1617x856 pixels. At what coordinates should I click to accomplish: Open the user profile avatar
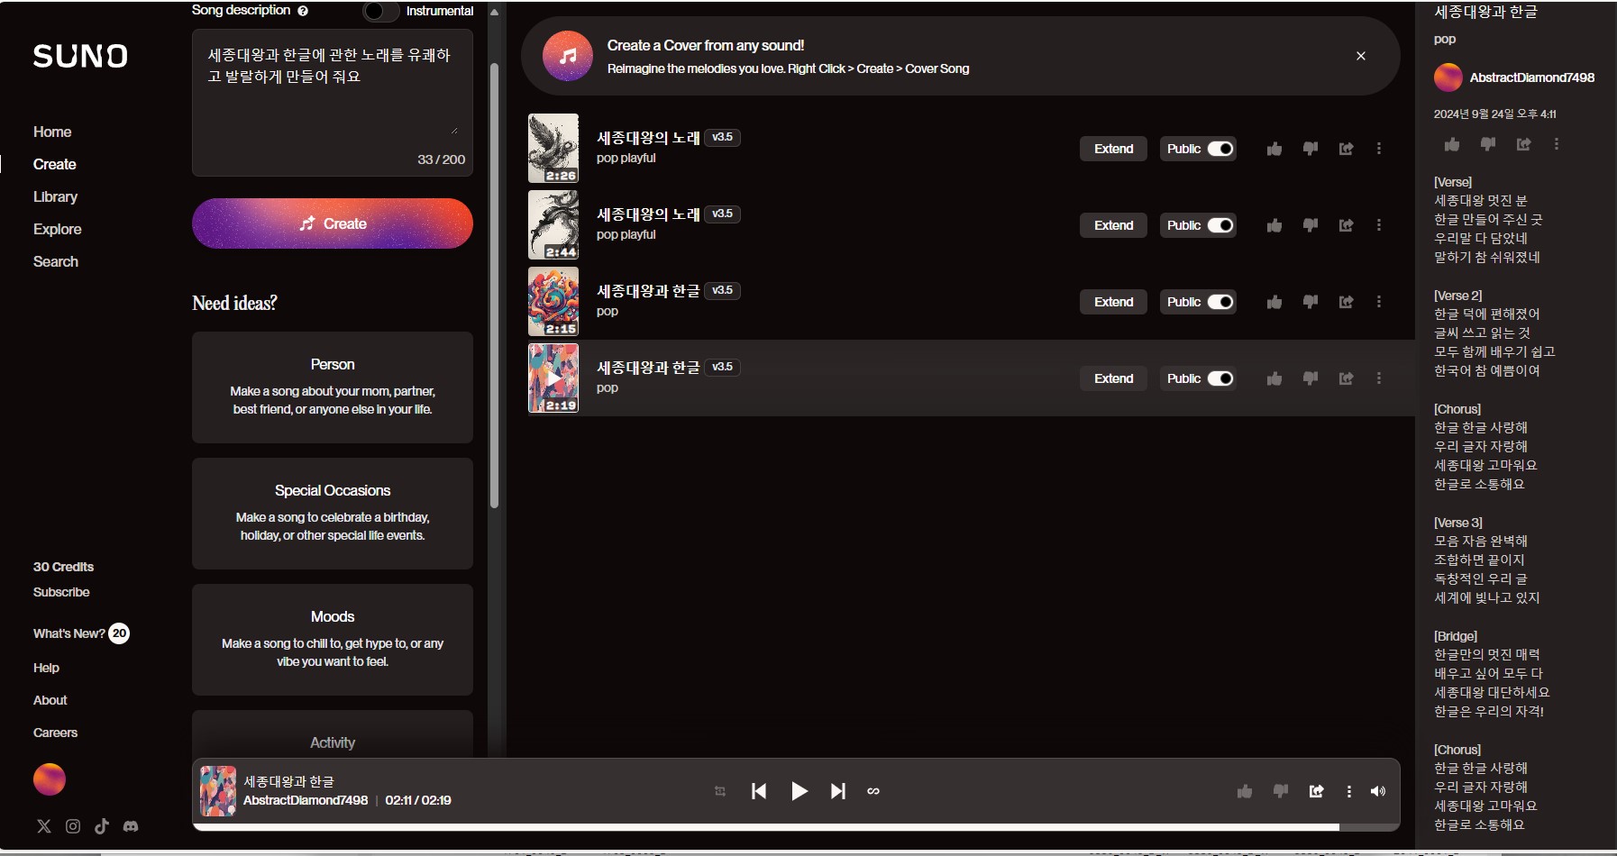coord(50,779)
